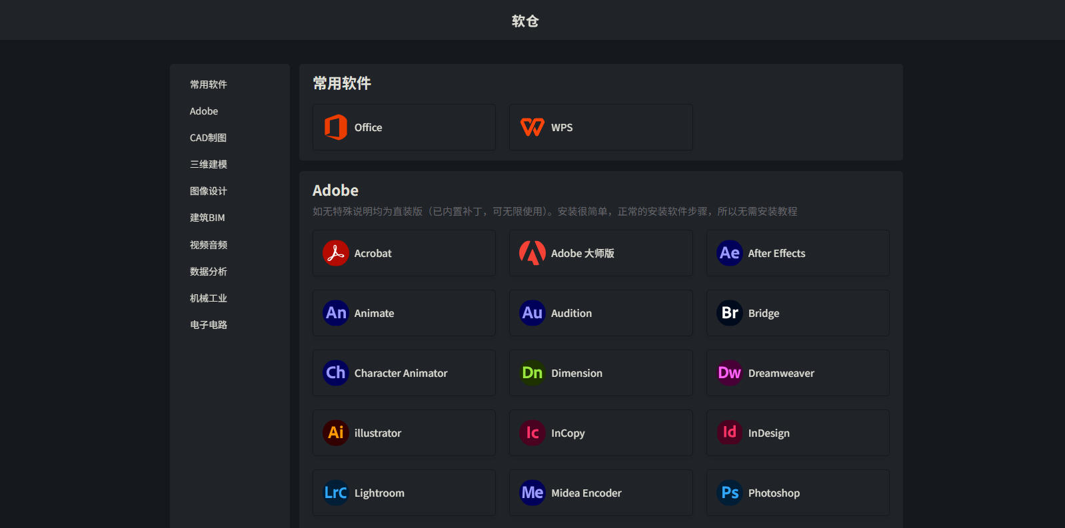Select the Illustrator Ai icon
The width and height of the screenshot is (1065, 528).
coord(336,433)
